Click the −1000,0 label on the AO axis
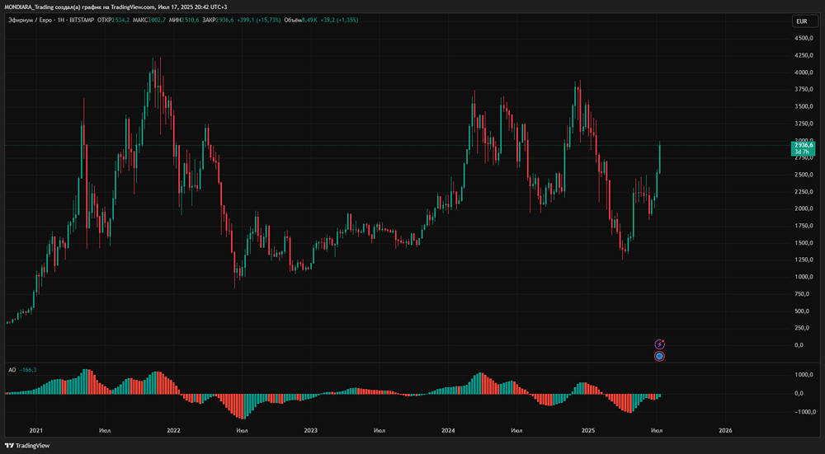 pyautogui.click(x=805, y=413)
